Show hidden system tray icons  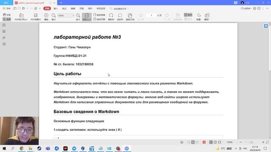(x=236, y=148)
